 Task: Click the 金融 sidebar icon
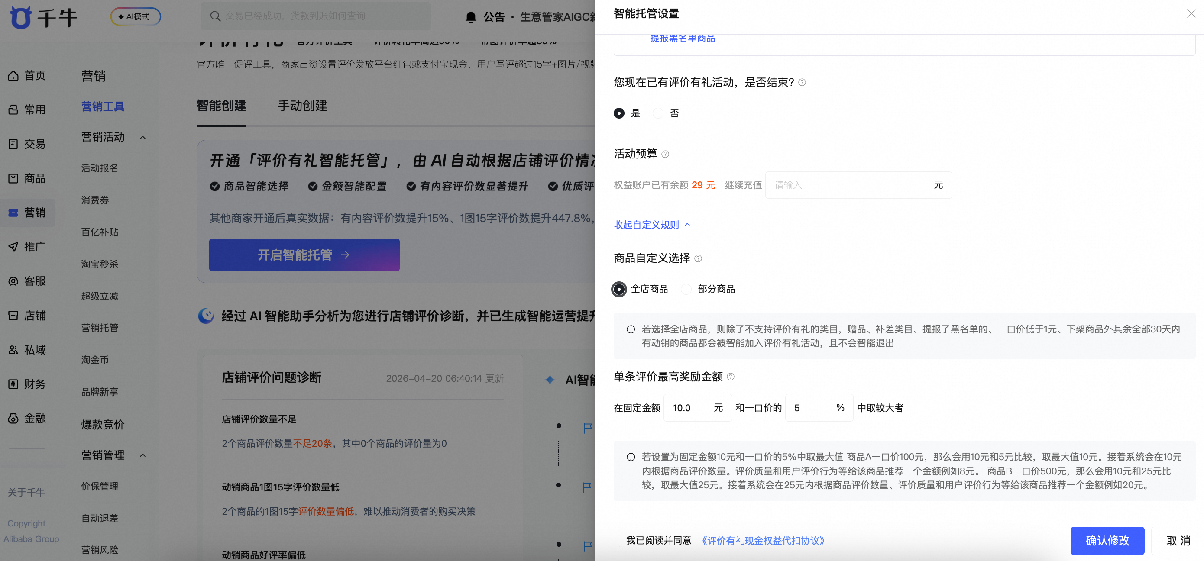(13, 419)
